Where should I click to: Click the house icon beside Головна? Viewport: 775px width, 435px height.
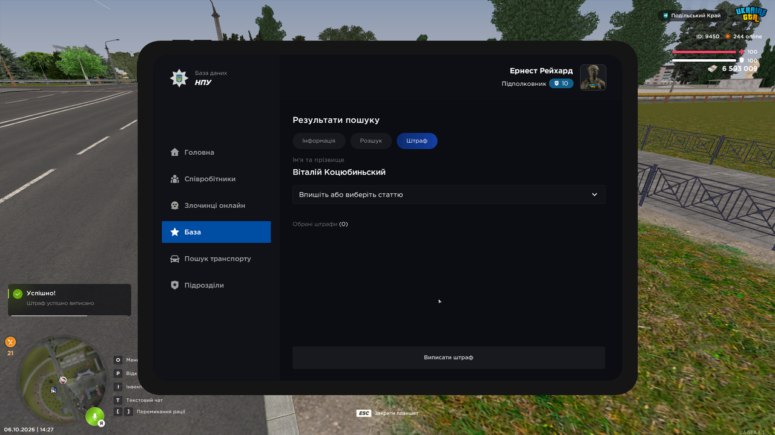(x=175, y=152)
